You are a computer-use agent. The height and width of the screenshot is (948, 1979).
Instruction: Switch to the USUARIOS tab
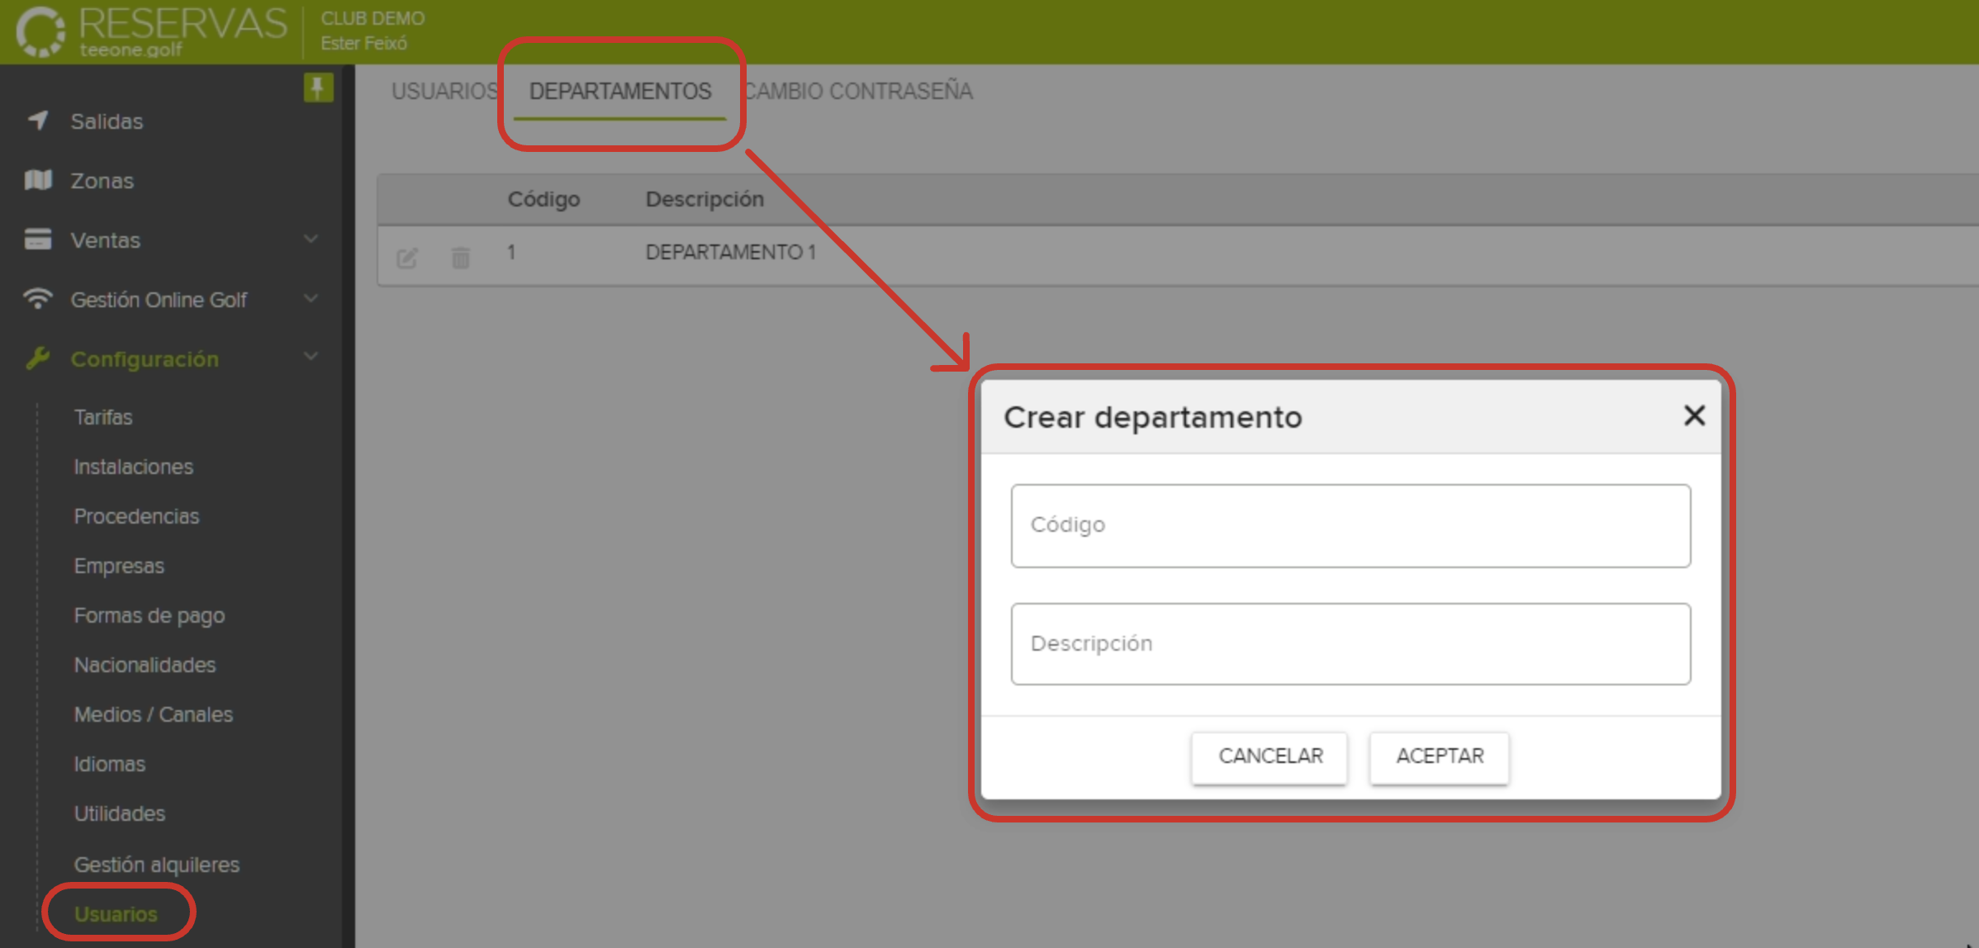[444, 91]
